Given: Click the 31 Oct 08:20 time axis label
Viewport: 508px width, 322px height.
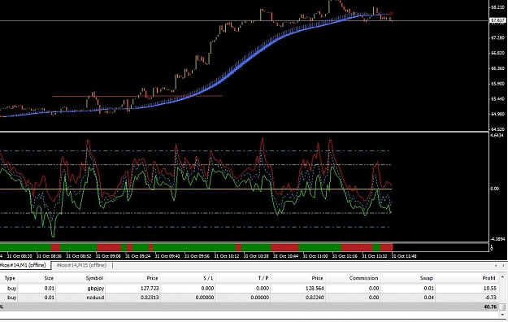Looking at the screenshot, I should 20,256.
